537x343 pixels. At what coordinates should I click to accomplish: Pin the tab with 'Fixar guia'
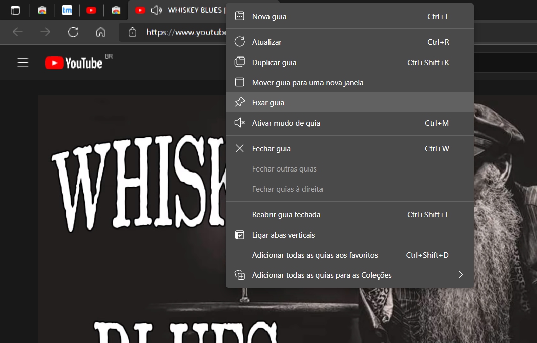tap(350, 103)
